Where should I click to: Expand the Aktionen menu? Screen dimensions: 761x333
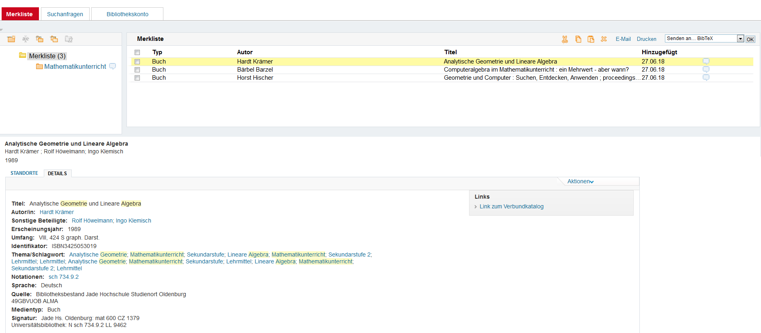click(x=580, y=182)
